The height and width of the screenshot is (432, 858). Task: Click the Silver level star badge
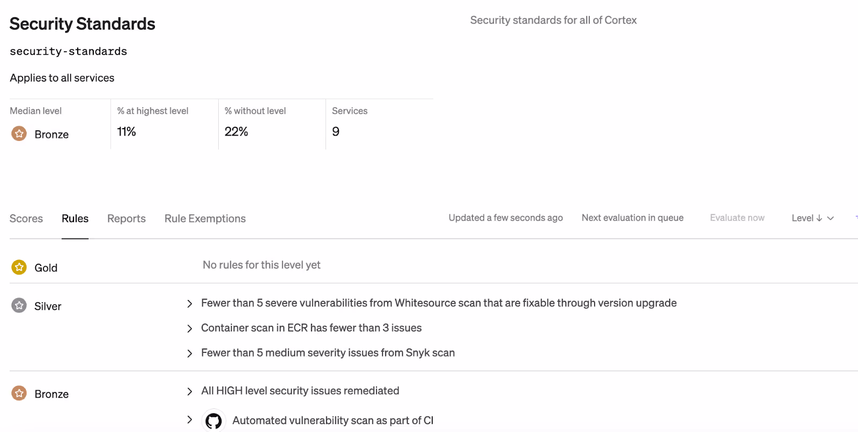tap(19, 306)
